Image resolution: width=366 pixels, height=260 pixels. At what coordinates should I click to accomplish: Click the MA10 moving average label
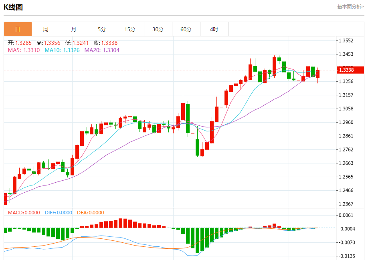[x=62, y=50]
